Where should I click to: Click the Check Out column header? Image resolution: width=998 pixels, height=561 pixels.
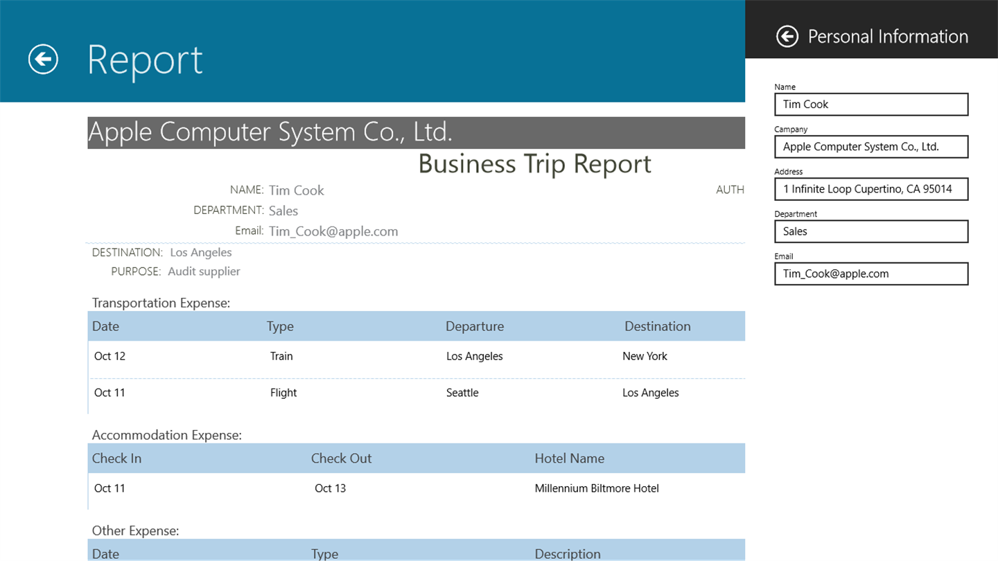pyautogui.click(x=341, y=458)
